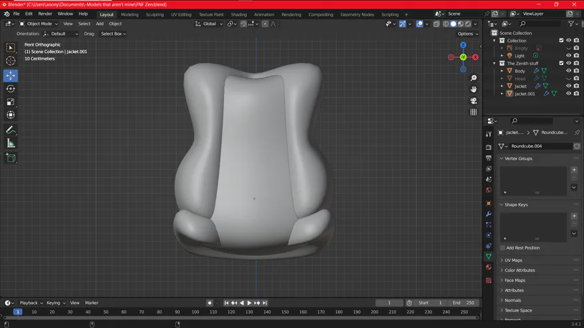Viewport: 584px width, 328px height.
Task: Toggle camera view icon in viewport
Action: pos(474,100)
